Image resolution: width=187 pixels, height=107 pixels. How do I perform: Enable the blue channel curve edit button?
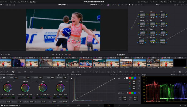tap(135, 78)
